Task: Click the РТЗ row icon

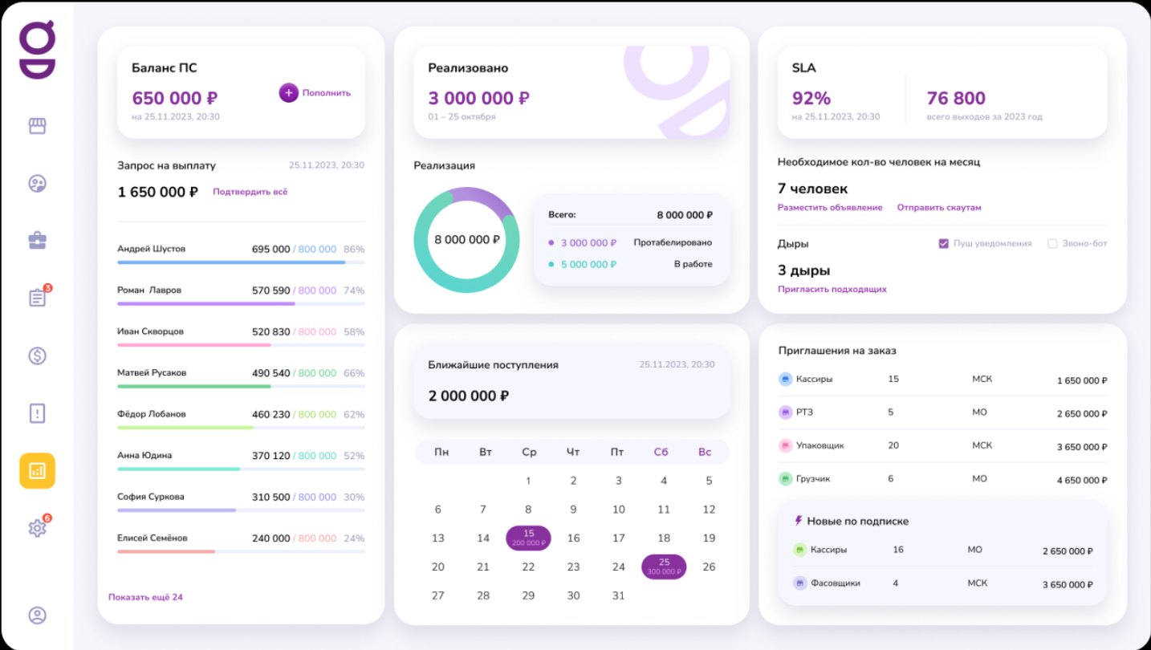Action: point(786,412)
